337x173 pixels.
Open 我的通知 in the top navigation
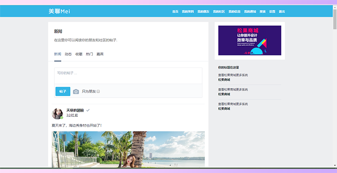[x=250, y=12]
